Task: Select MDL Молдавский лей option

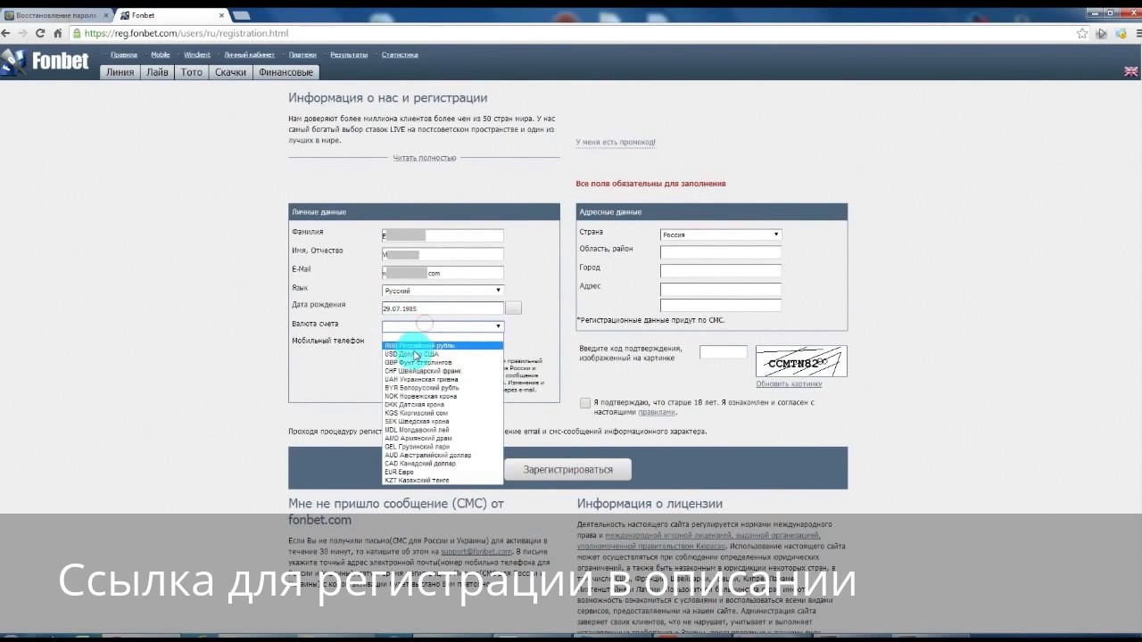Action: pos(443,430)
